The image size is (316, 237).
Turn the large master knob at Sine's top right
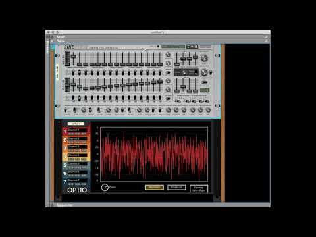(x=204, y=58)
